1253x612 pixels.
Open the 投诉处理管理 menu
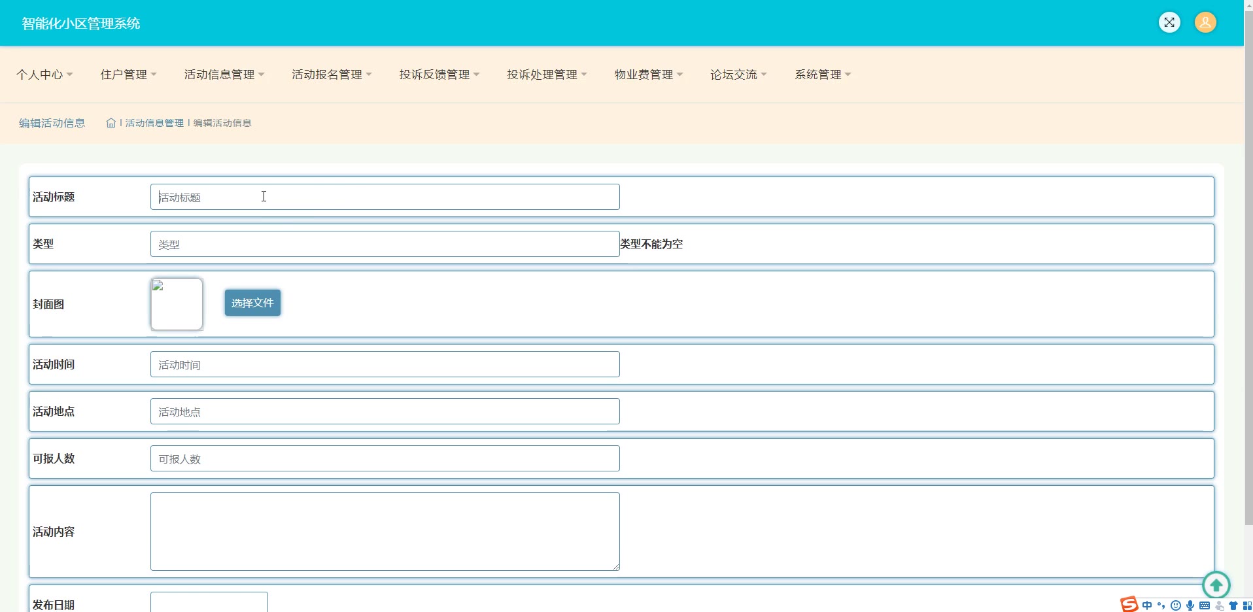point(547,75)
